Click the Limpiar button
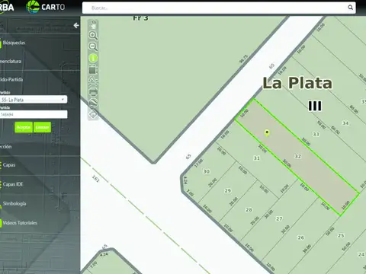 tap(42, 127)
